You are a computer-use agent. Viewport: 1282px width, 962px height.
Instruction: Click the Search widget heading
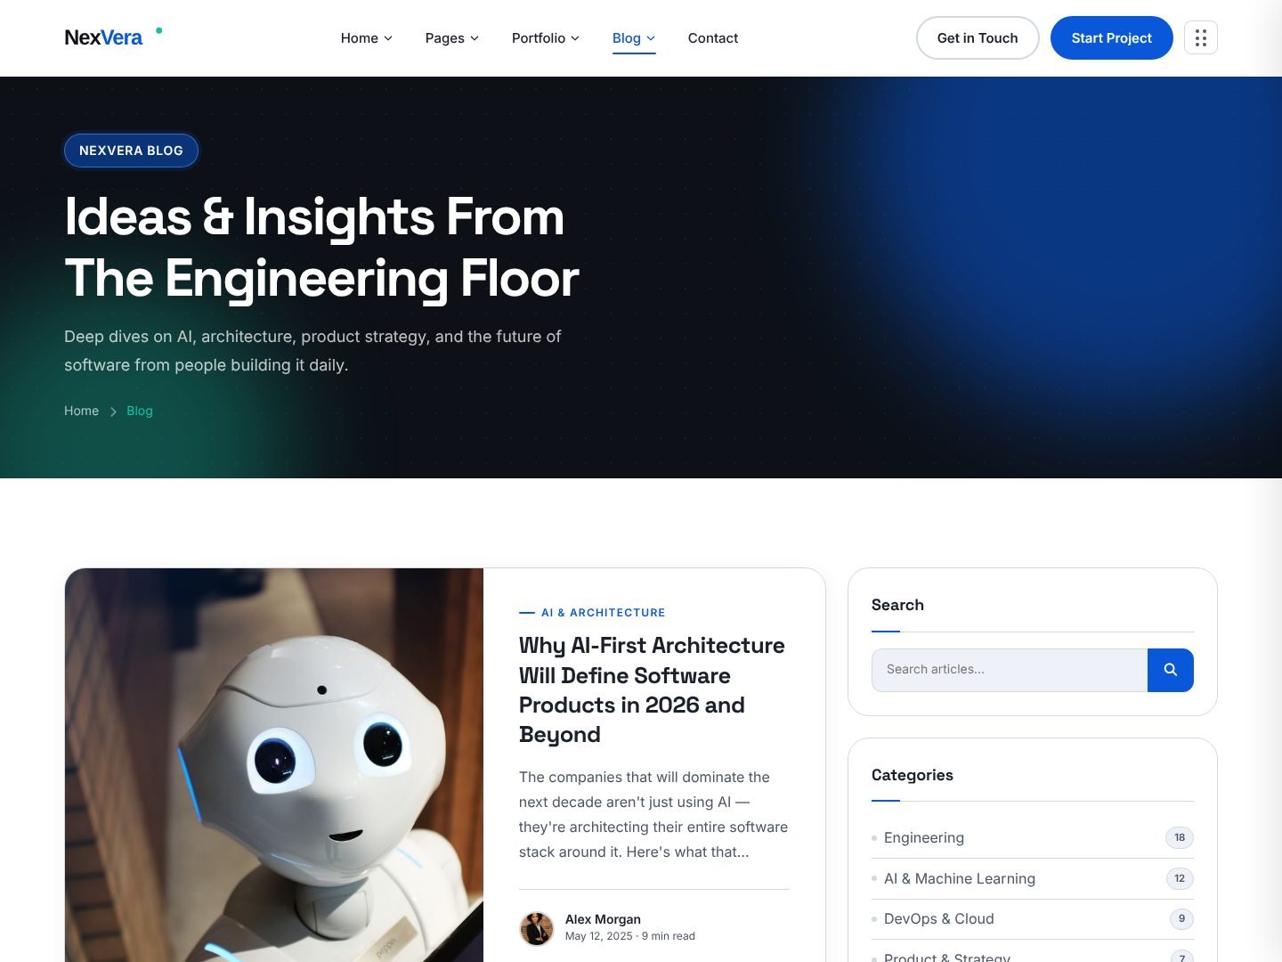coord(897,605)
